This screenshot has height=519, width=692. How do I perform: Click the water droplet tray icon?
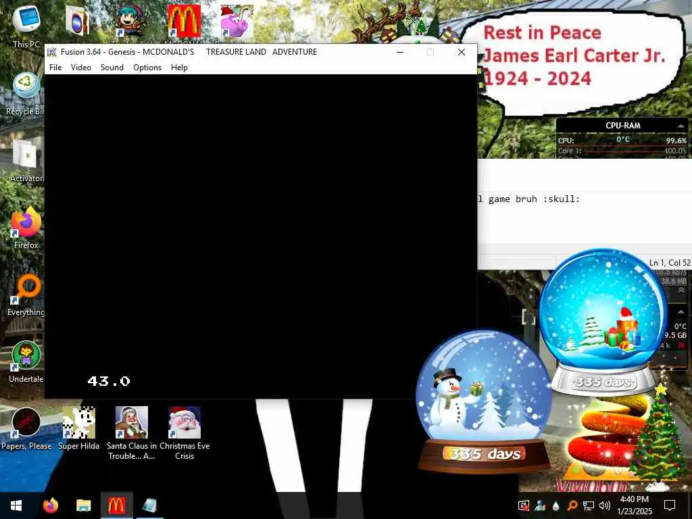555,505
